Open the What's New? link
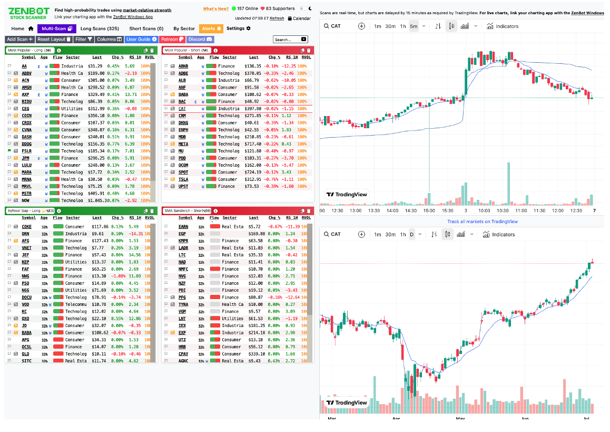The height and width of the screenshot is (432, 610). click(215, 8)
